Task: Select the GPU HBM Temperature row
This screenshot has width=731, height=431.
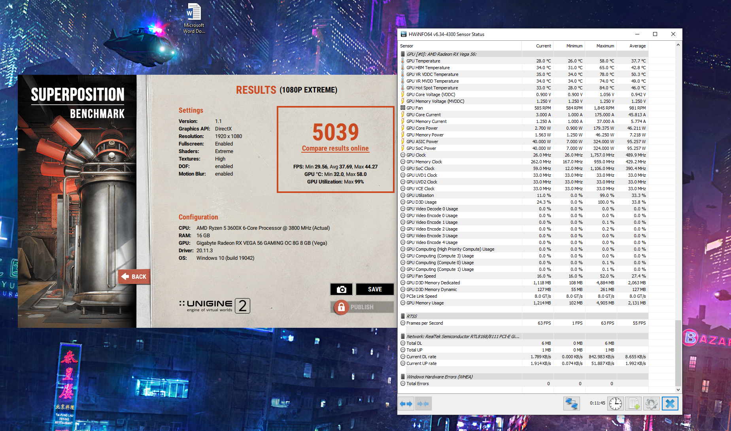Action: pyautogui.click(x=523, y=68)
